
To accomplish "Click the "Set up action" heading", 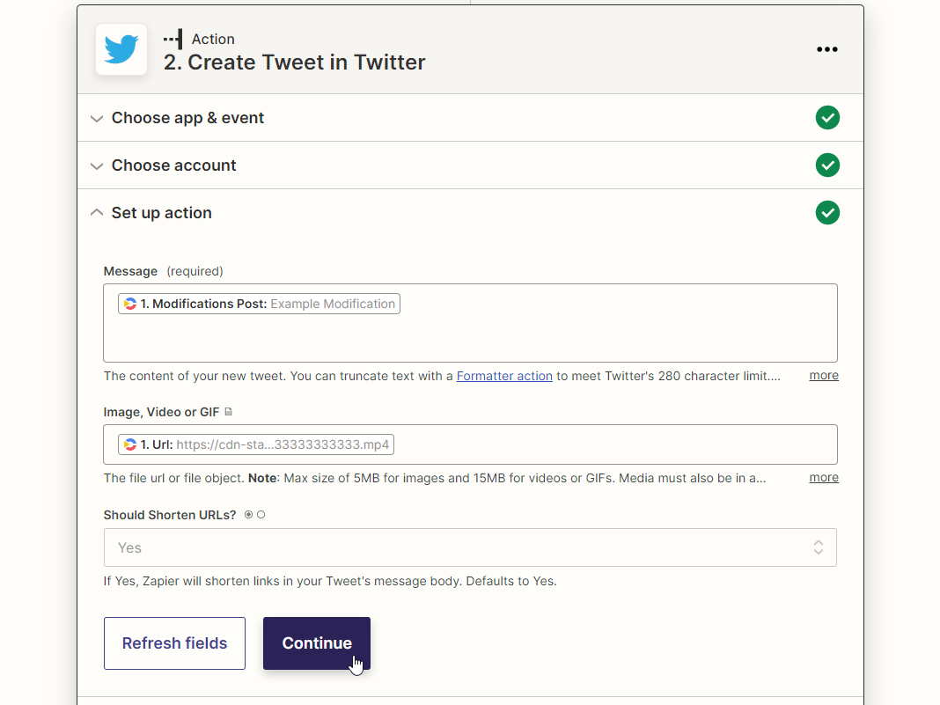I will (161, 213).
